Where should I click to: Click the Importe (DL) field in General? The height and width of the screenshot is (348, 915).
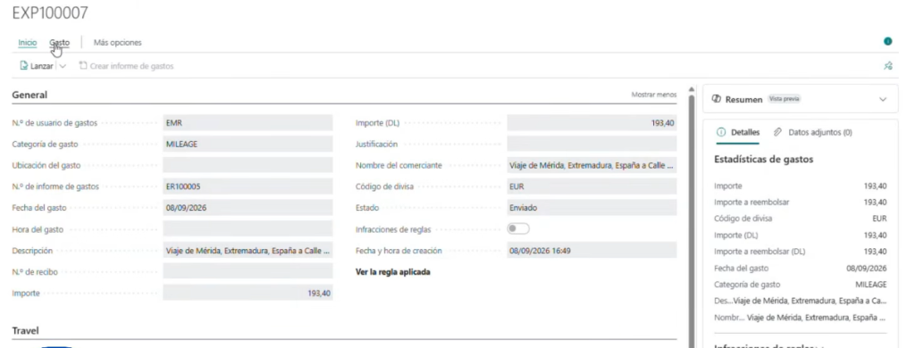point(592,123)
